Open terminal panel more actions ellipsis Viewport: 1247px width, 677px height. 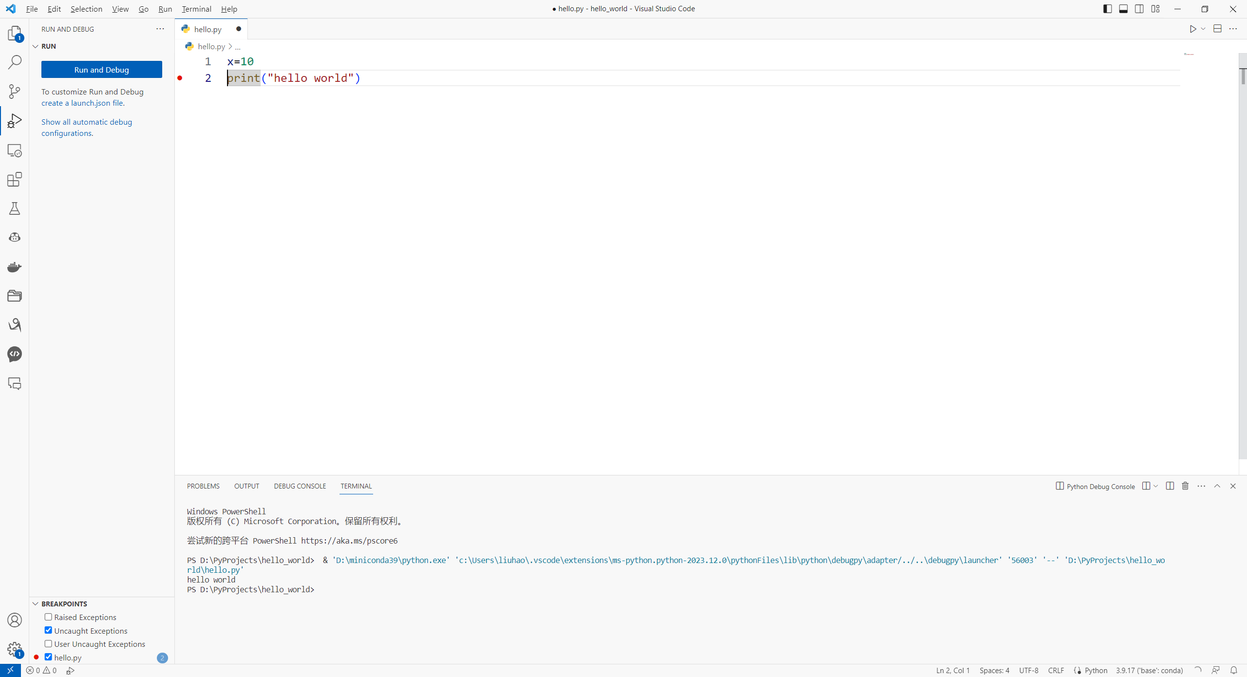1201,486
